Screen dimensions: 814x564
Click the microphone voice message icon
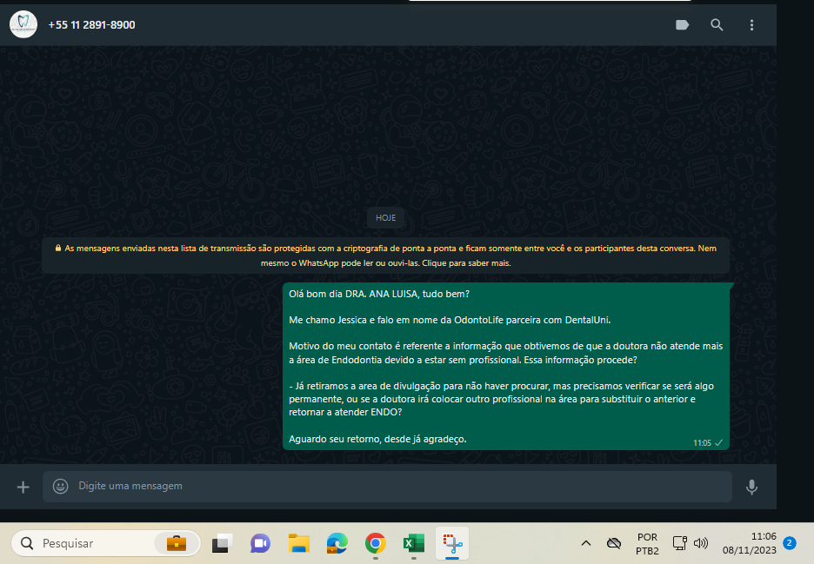(751, 487)
